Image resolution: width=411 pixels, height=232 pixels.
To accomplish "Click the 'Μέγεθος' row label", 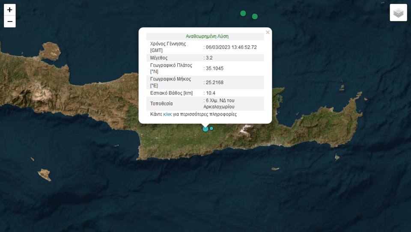I will click(x=158, y=57).
